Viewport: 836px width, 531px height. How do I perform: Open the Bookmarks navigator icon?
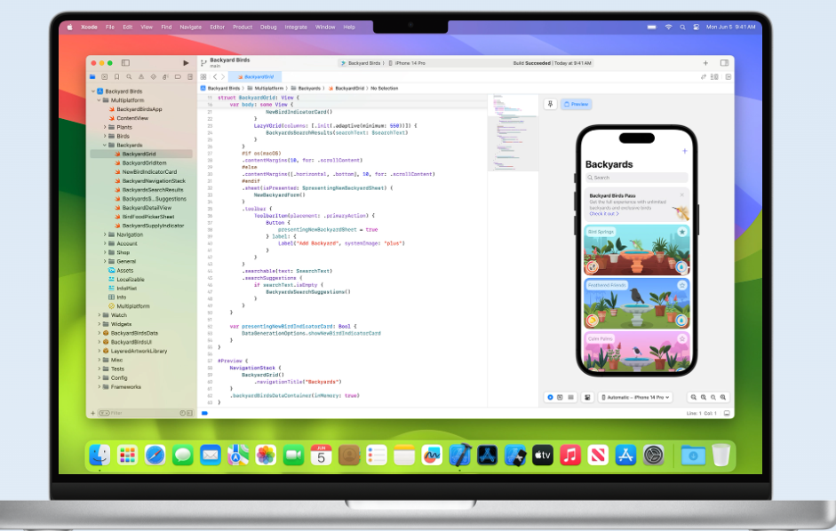point(116,76)
